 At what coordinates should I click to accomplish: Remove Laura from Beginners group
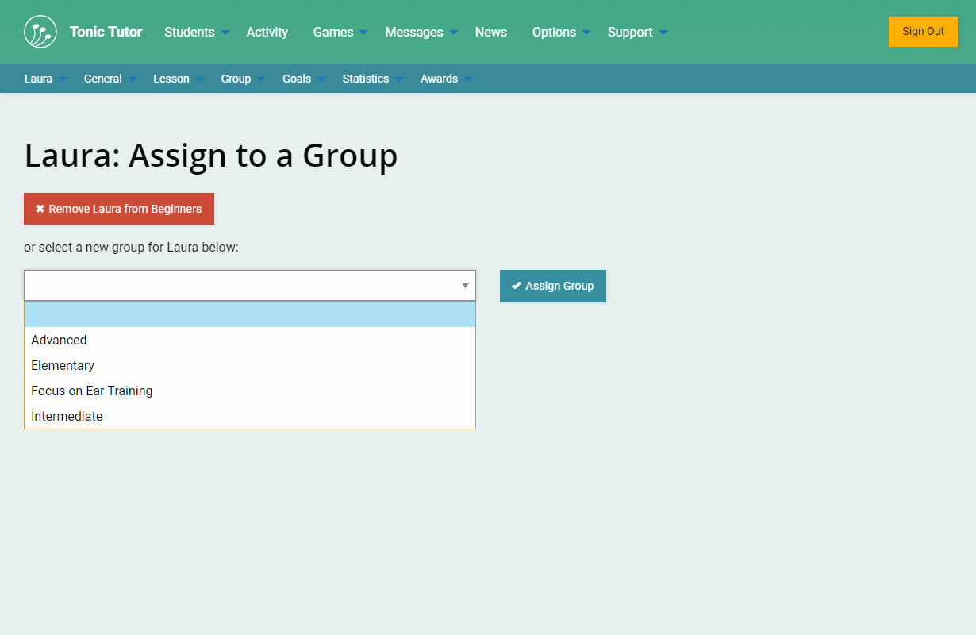click(119, 209)
